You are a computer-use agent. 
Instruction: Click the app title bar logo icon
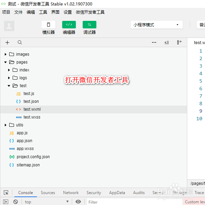coord(3,4)
